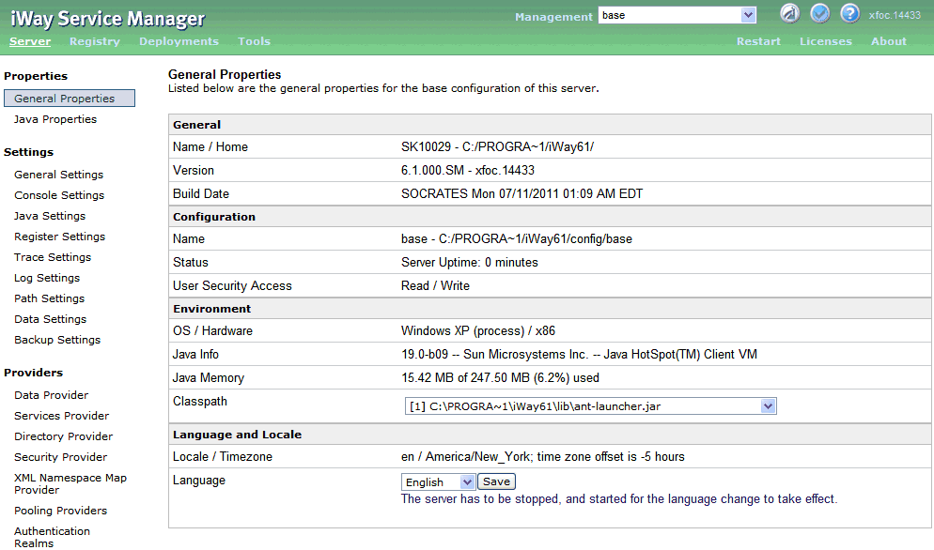This screenshot has height=550, width=934.
Task: Click the Name / Home value SK10029
Action: coord(497,147)
